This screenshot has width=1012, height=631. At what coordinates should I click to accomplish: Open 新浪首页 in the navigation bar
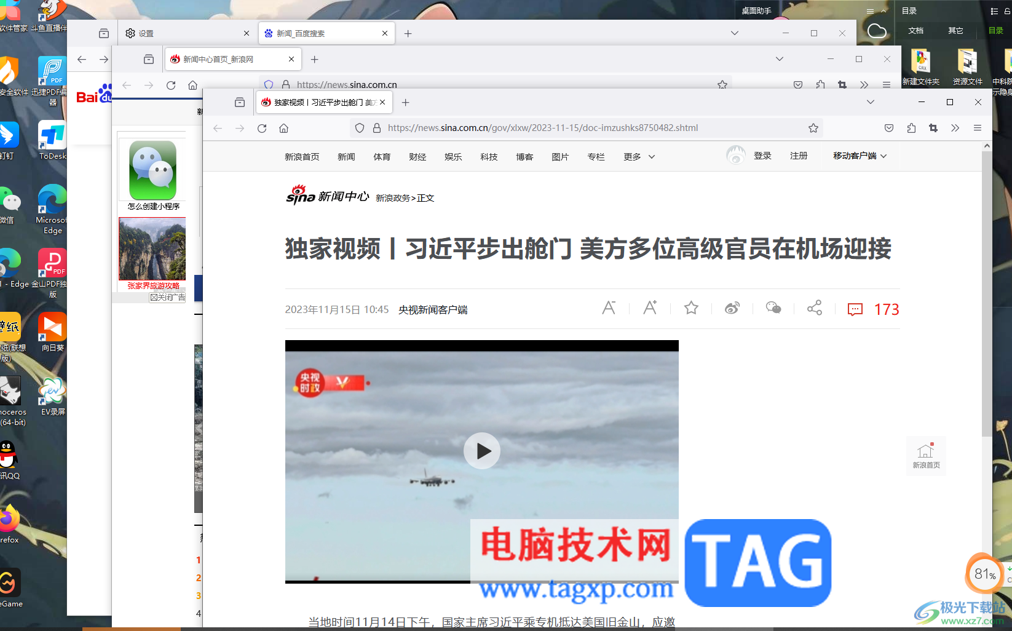pyautogui.click(x=302, y=157)
